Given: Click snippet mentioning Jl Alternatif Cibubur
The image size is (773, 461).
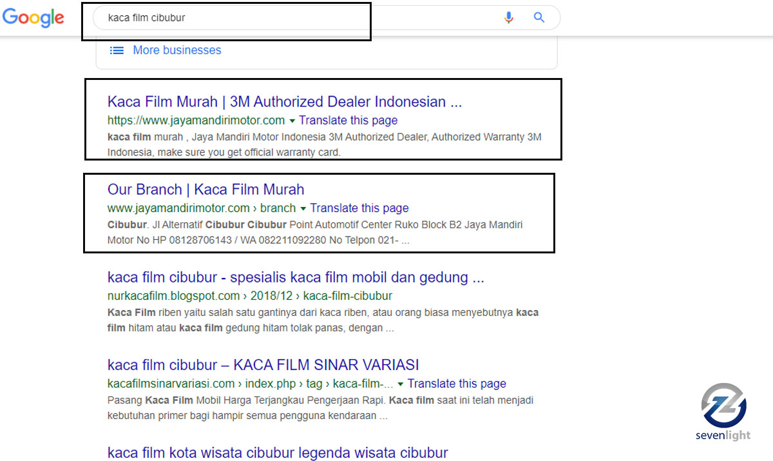Looking at the screenshot, I should click(x=315, y=232).
